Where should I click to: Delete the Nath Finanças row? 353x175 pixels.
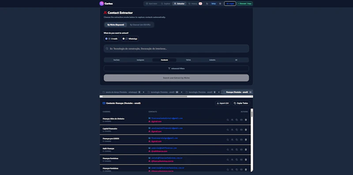point(246,149)
